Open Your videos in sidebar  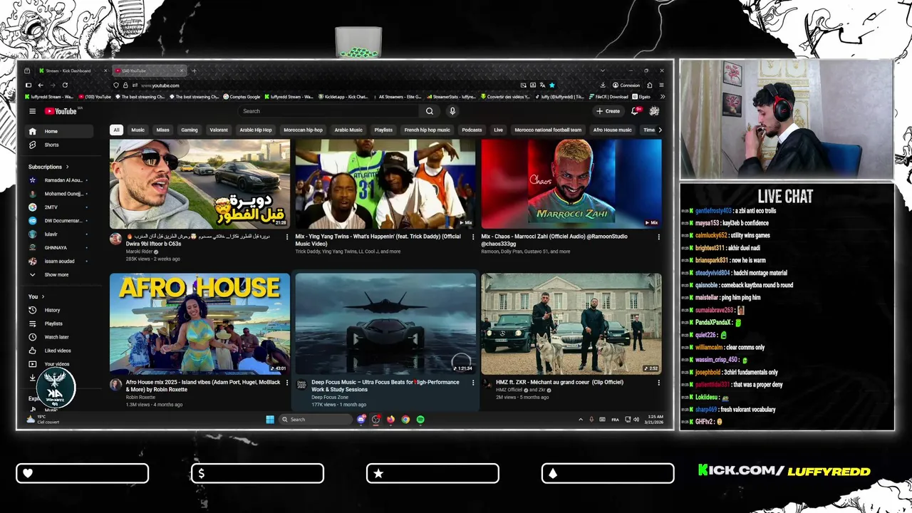point(57,364)
